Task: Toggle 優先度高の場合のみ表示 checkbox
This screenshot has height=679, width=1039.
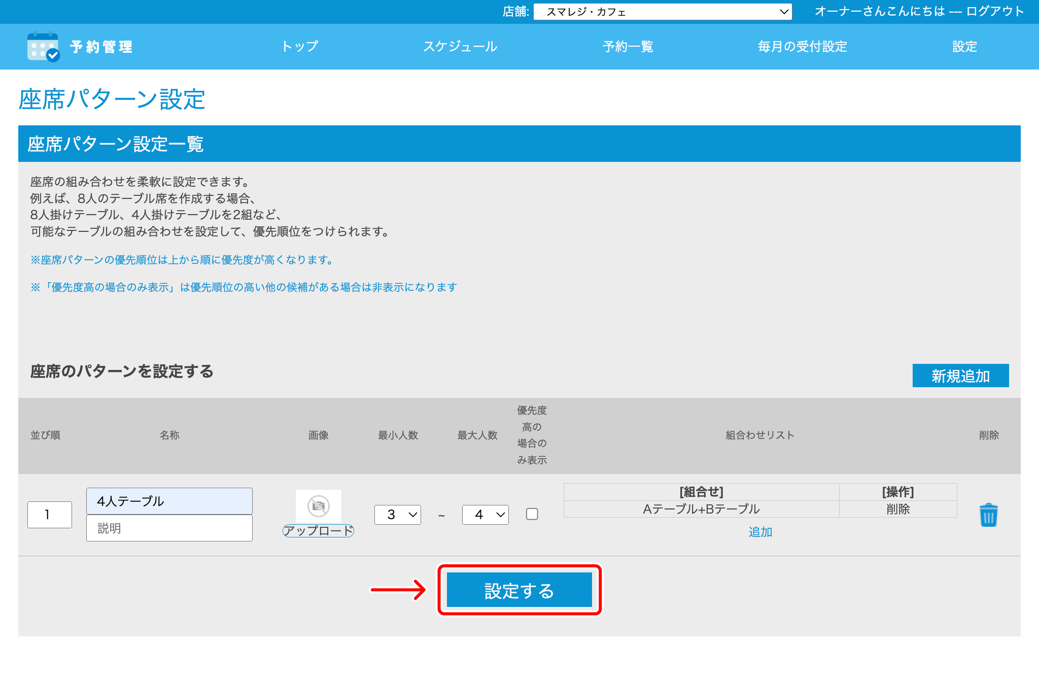Action: [x=532, y=514]
